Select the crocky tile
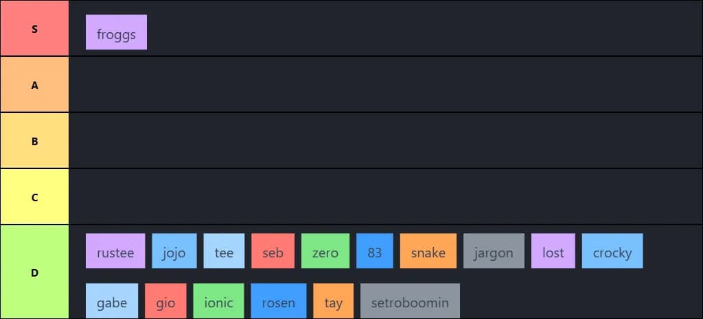The width and height of the screenshot is (703, 319). [612, 251]
